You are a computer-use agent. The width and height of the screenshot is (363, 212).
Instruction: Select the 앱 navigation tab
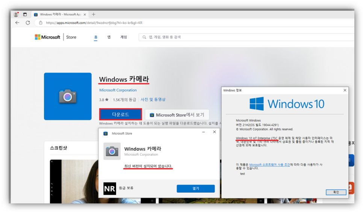coord(109,37)
